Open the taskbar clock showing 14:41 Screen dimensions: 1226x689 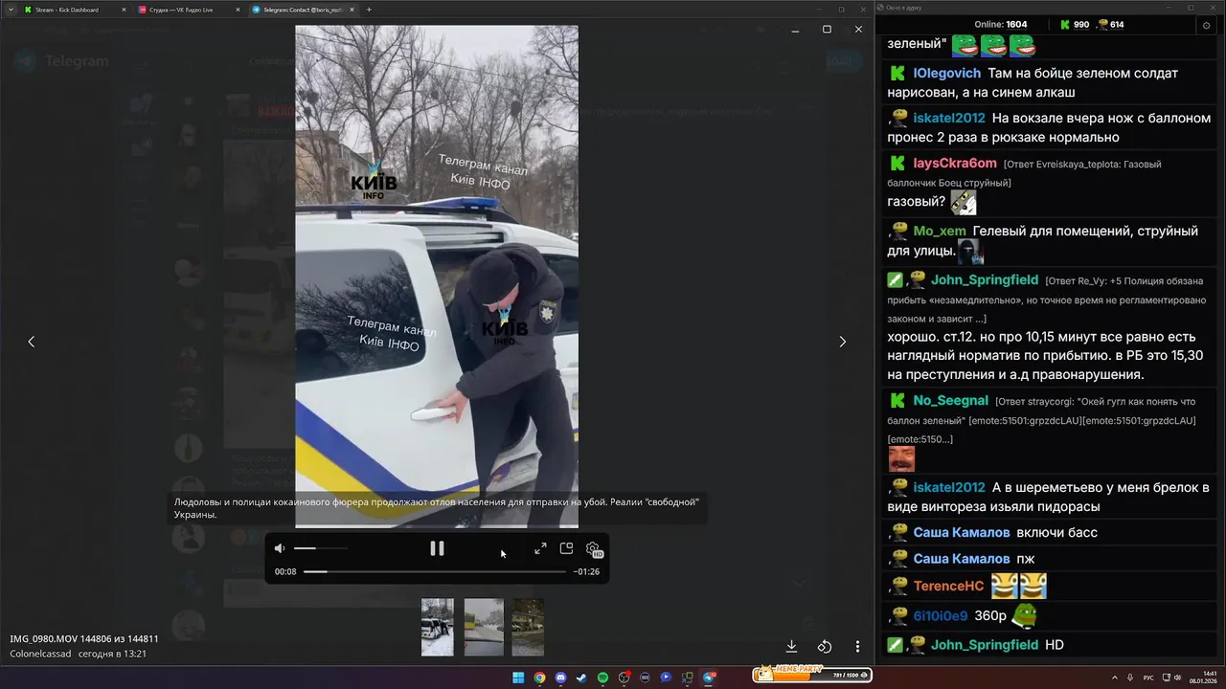pyautogui.click(x=1201, y=678)
